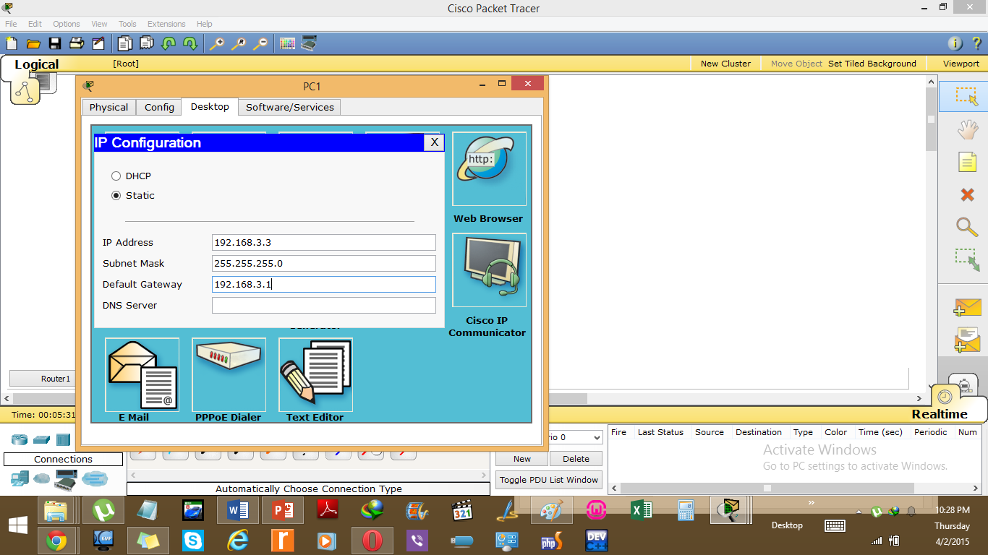Open the Logical workspace tab

pyautogui.click(x=36, y=64)
